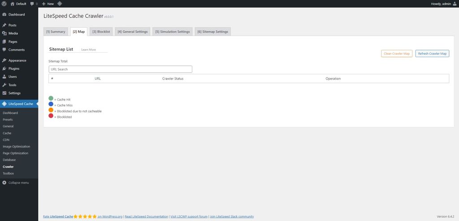Open [5] Simulation Settings tab
Image resolution: width=459 pixels, height=221 pixels.
[x=173, y=32]
